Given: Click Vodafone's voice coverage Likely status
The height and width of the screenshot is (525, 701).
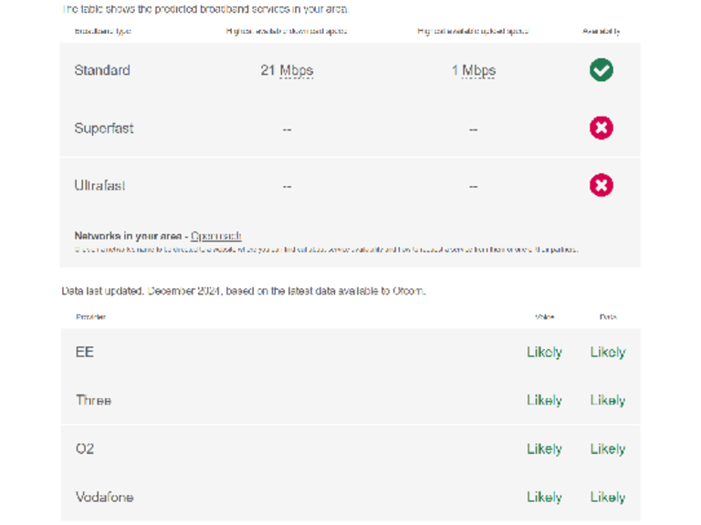Looking at the screenshot, I should point(544,497).
